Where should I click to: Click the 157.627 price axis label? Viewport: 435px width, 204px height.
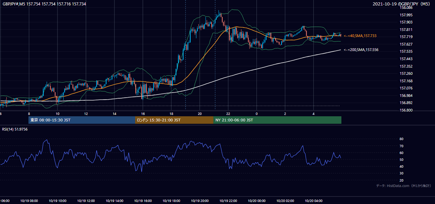pos(406,44)
